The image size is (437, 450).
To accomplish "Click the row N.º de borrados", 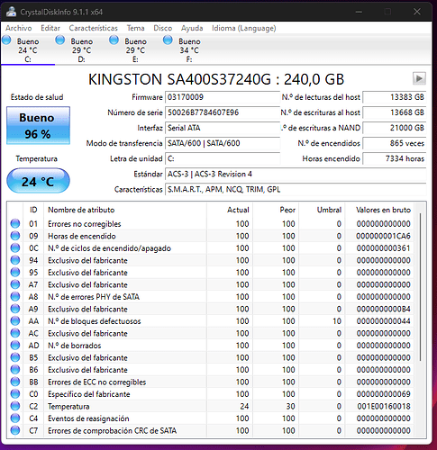I will coord(210,345).
